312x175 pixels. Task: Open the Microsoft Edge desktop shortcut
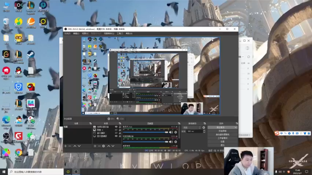click(x=6, y=121)
